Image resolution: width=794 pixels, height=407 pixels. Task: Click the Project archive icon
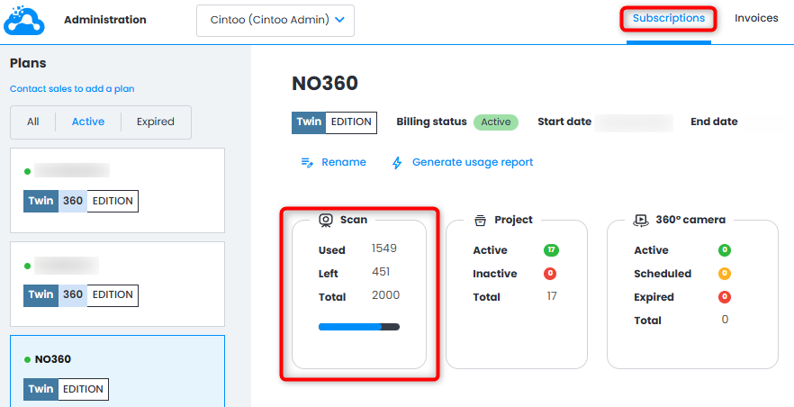coord(480,221)
